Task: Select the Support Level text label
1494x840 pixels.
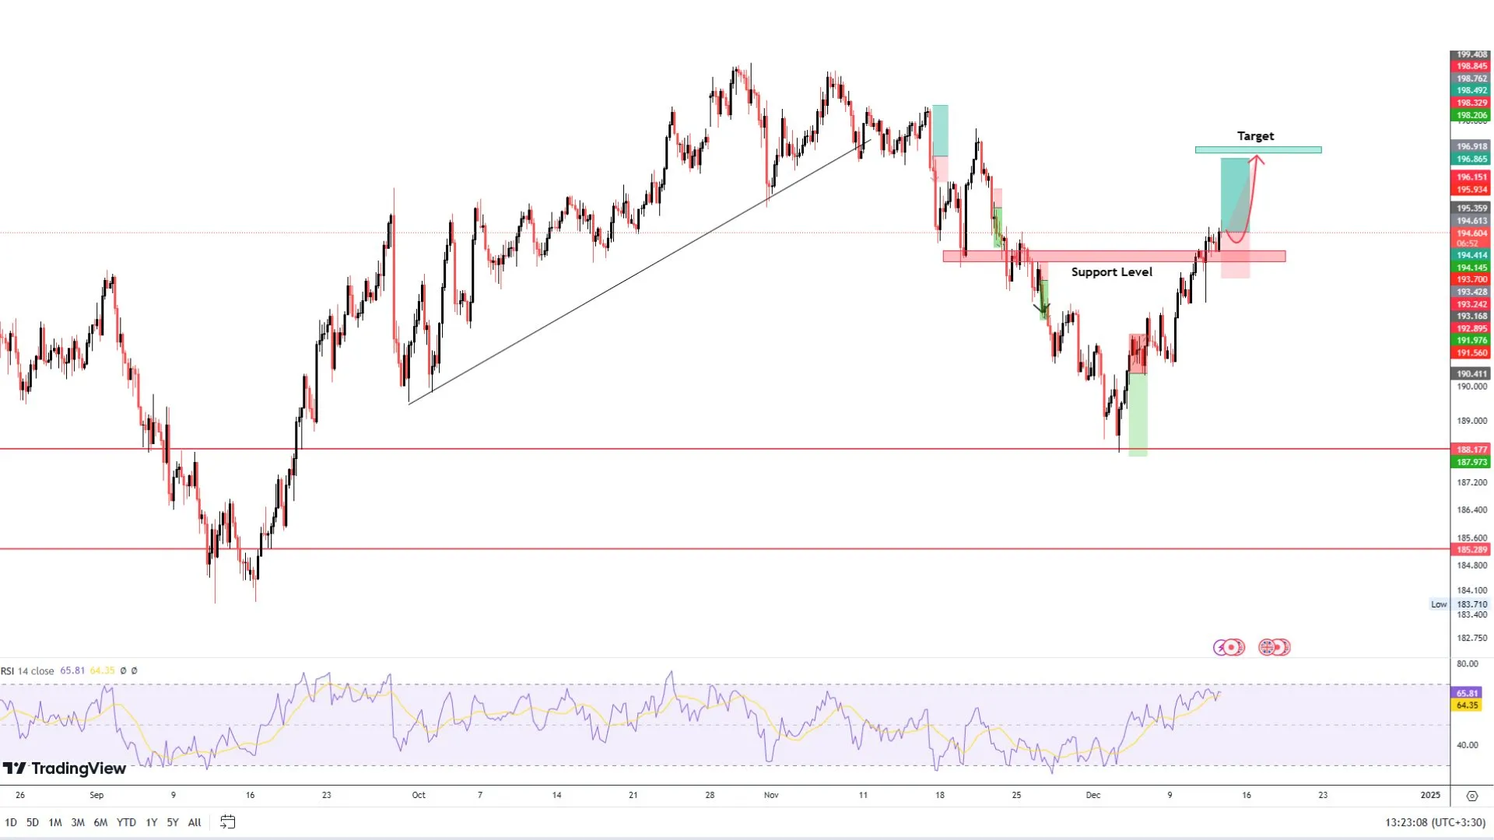Action: point(1111,272)
